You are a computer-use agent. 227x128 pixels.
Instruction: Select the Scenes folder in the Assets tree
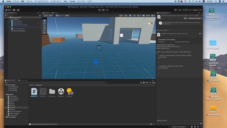tap(12, 107)
